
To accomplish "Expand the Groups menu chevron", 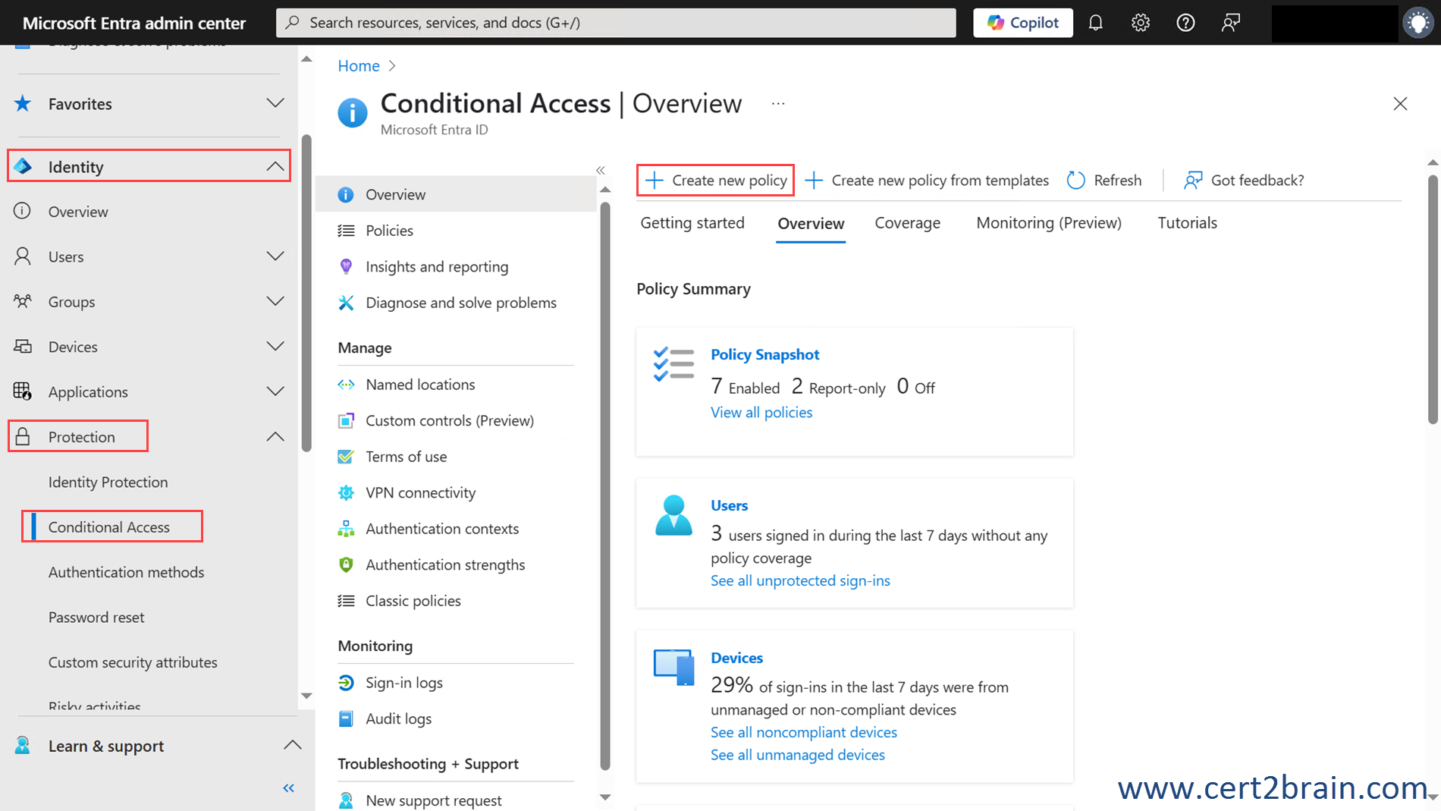I will click(275, 301).
